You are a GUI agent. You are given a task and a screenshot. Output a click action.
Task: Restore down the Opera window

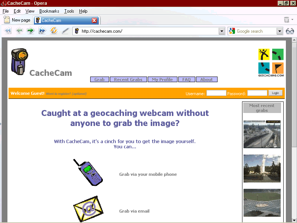(286, 3)
